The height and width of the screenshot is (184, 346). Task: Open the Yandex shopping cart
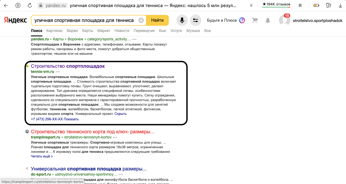tap(254, 20)
